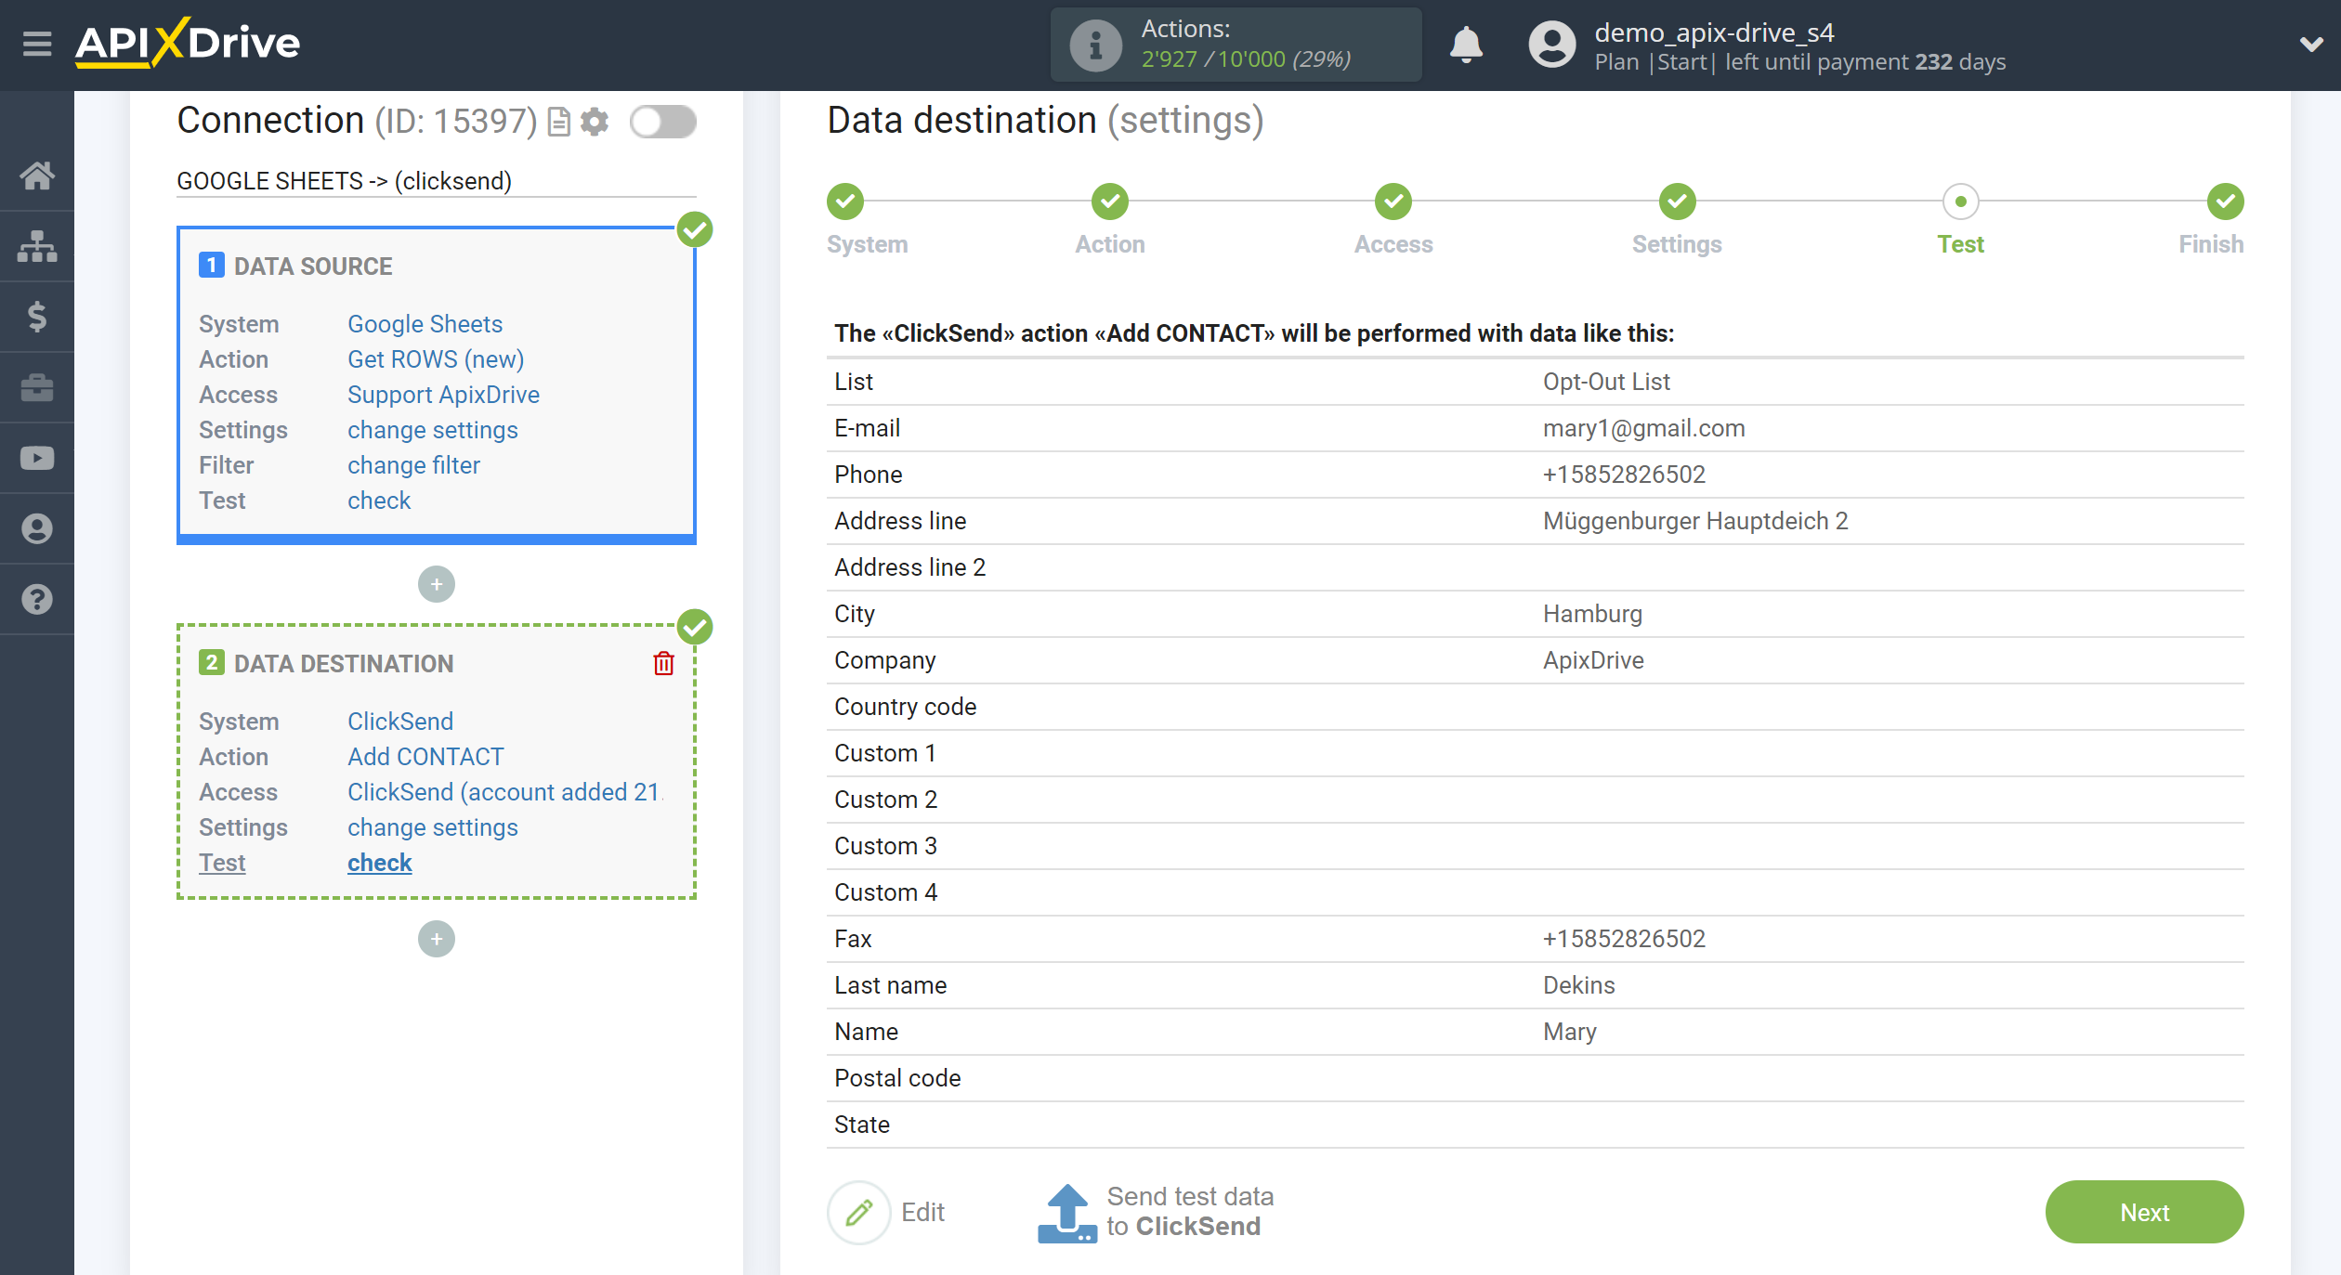
Task: Select the Fax value +15852826502
Action: point(1624,939)
